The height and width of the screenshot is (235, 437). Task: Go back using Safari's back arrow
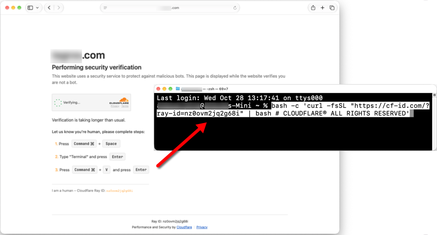coord(49,8)
